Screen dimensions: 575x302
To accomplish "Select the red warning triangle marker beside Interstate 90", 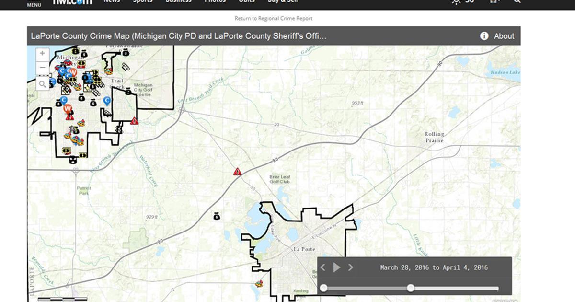I will tap(237, 172).
